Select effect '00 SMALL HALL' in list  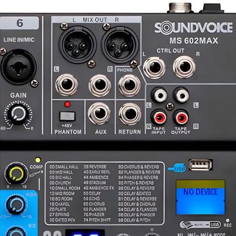64,167
